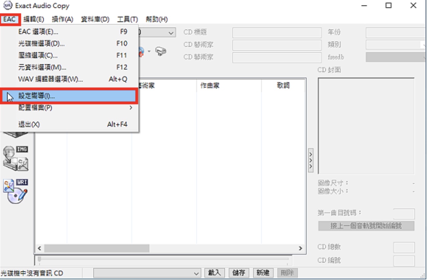The height and width of the screenshot is (280, 428).
Task: Click the IMG copy image icon
Action: tap(15, 158)
